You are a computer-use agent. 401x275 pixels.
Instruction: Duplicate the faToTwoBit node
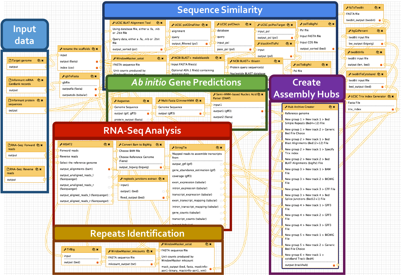tap(376, 8)
